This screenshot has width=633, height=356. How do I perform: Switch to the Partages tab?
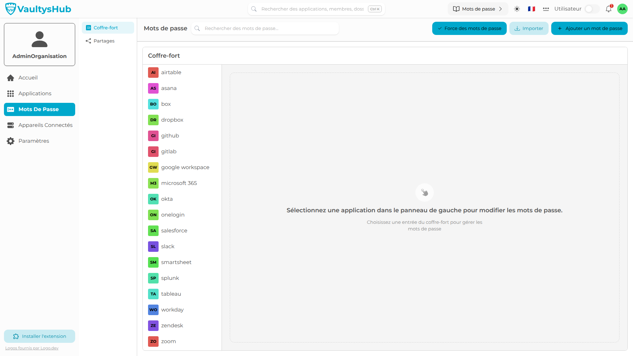point(108,41)
